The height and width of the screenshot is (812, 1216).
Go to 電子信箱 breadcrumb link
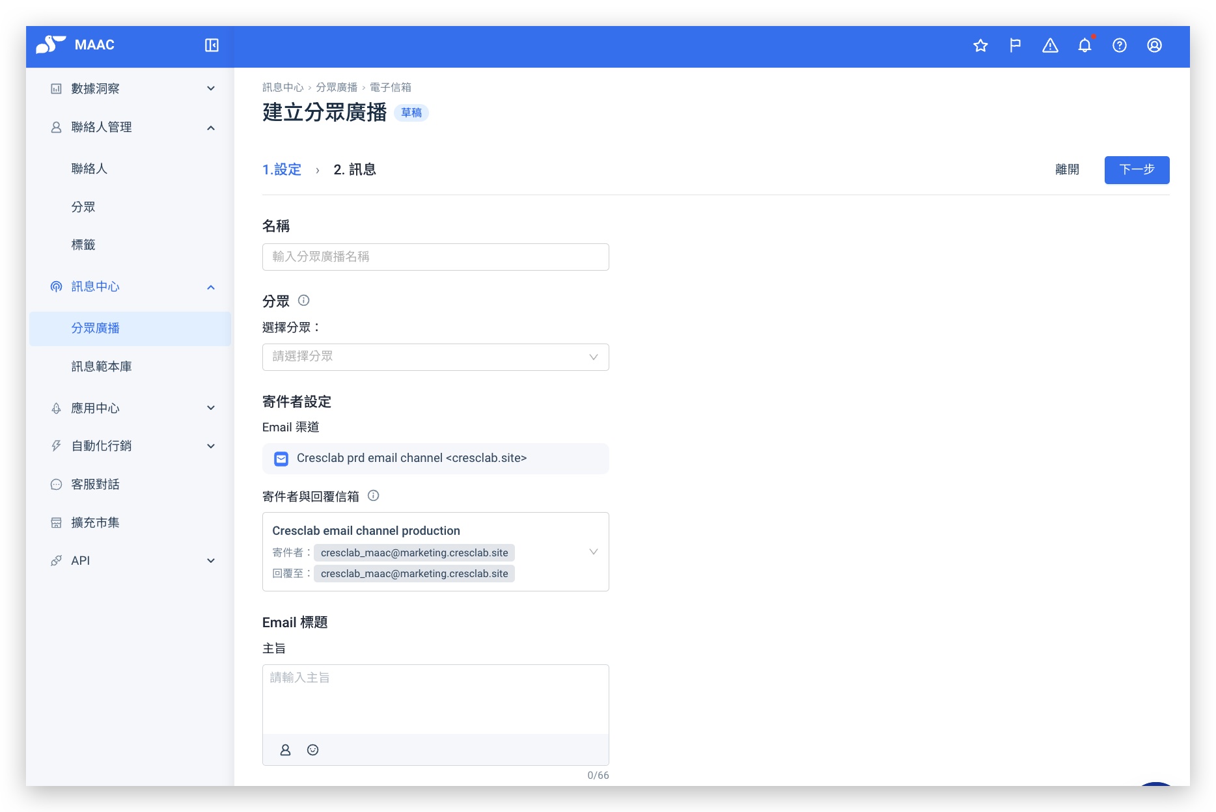click(391, 87)
